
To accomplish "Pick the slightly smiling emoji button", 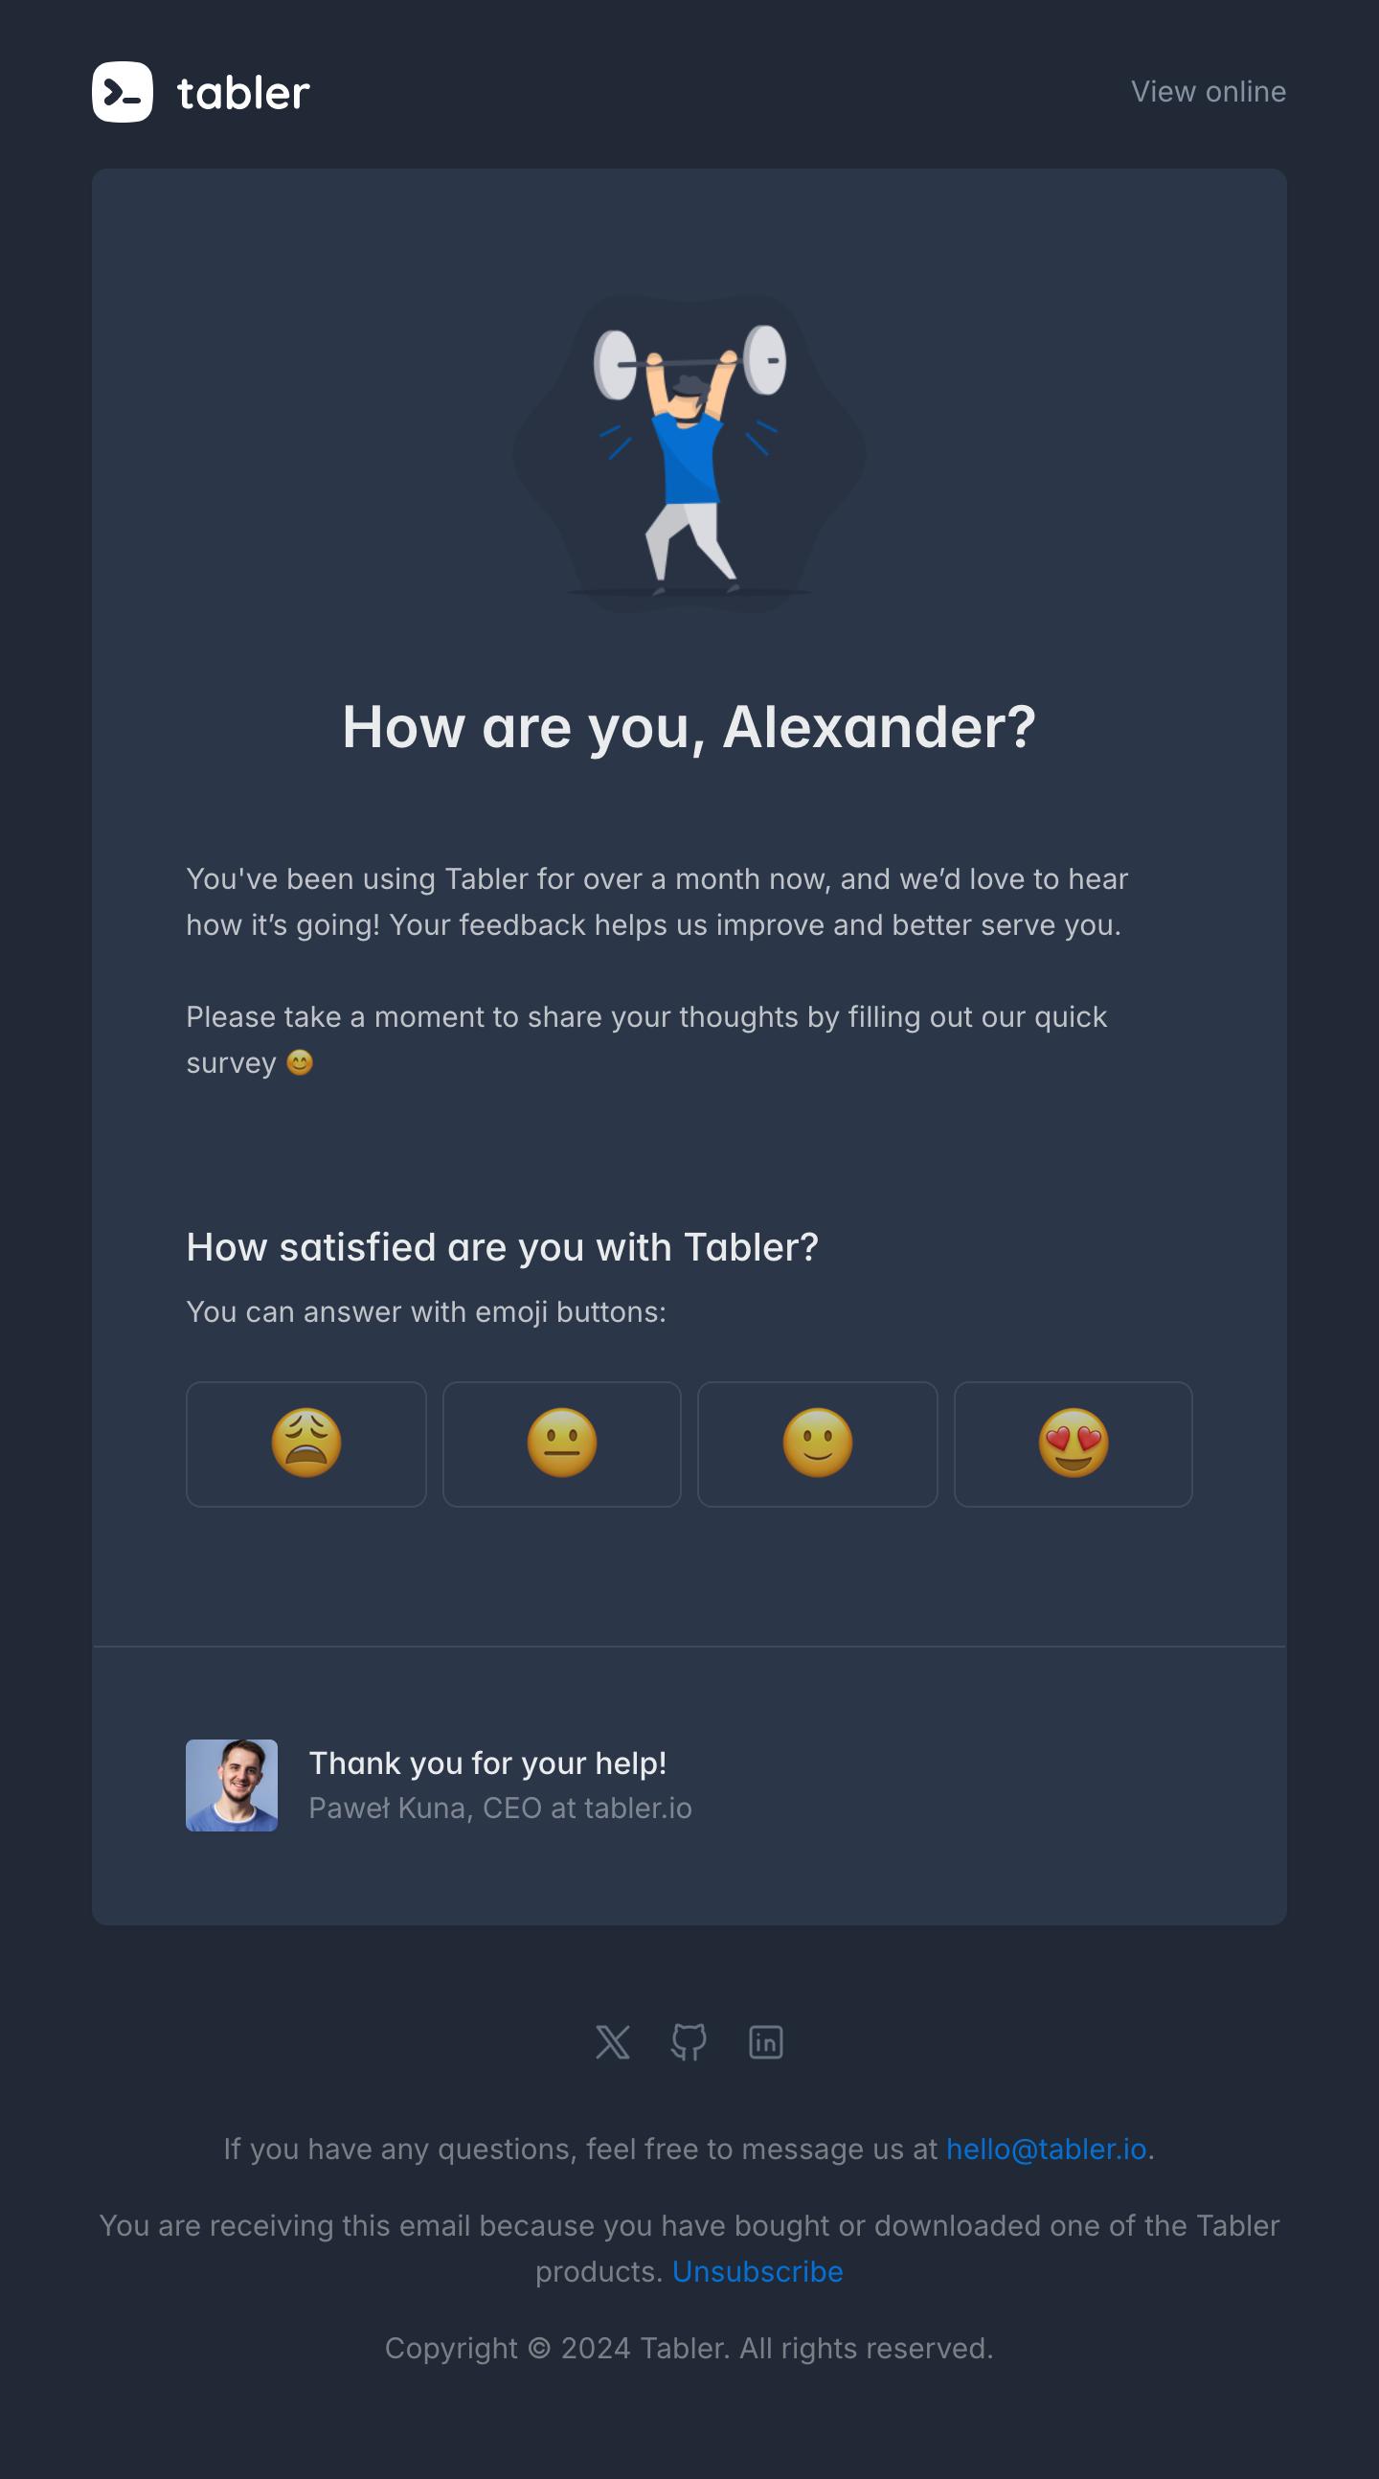I will point(817,1444).
